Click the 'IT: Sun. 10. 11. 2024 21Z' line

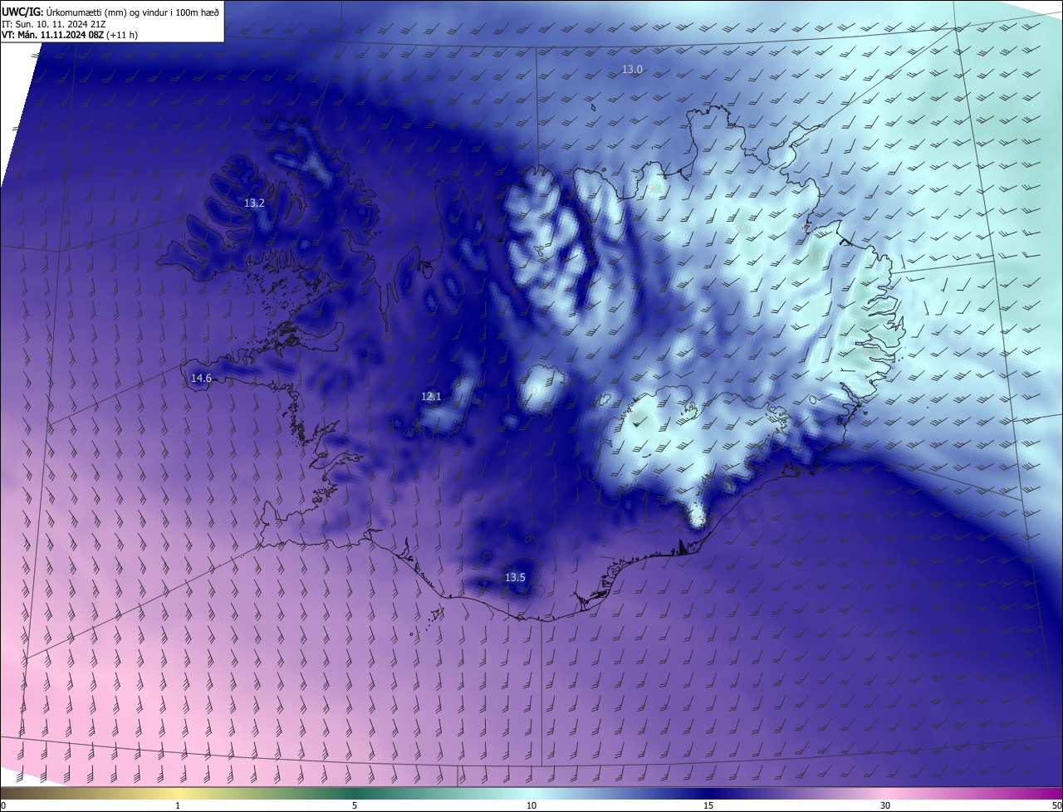point(53,23)
